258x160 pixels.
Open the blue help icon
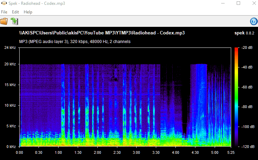pyautogui.click(x=254, y=21)
